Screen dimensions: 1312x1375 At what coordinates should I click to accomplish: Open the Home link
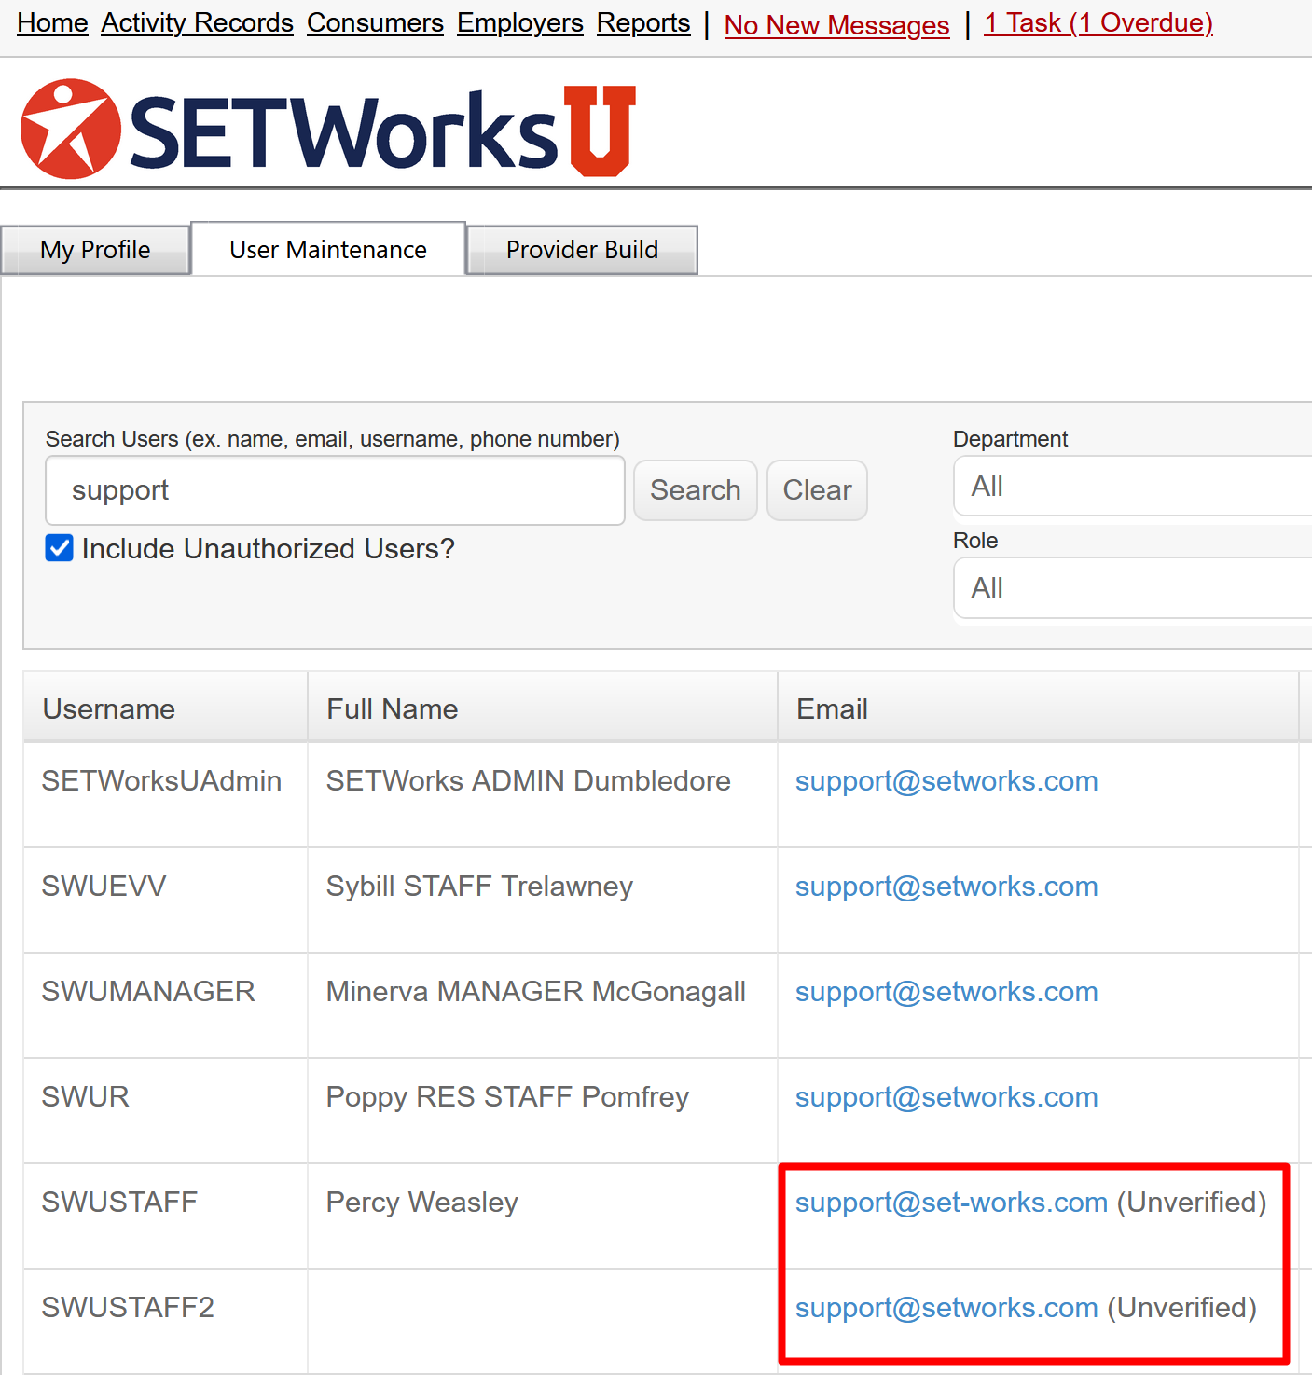pos(52,22)
